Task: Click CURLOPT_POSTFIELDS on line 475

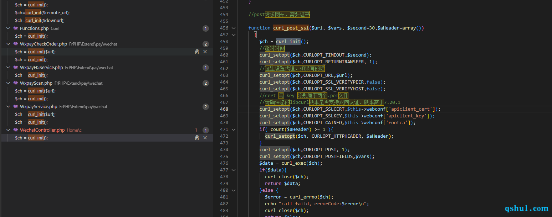Action: pyautogui.click(x=328, y=156)
